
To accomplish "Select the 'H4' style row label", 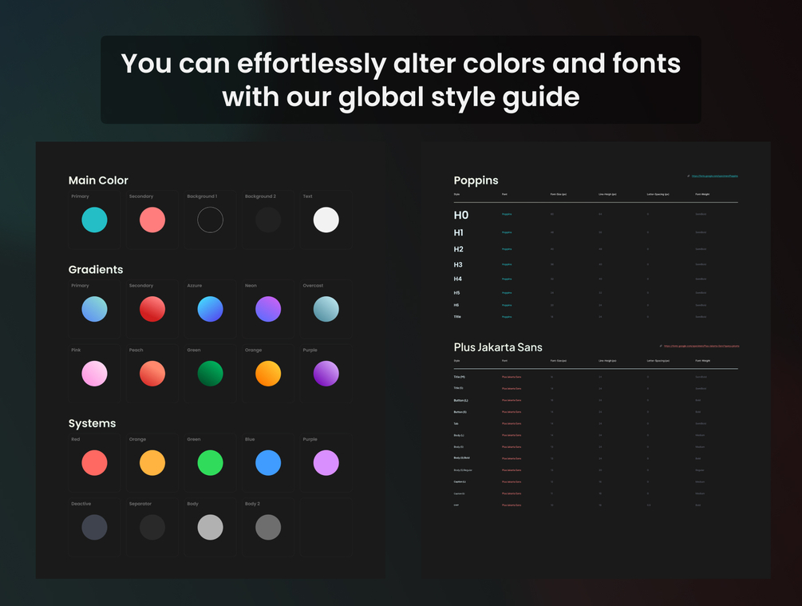I will (x=457, y=279).
